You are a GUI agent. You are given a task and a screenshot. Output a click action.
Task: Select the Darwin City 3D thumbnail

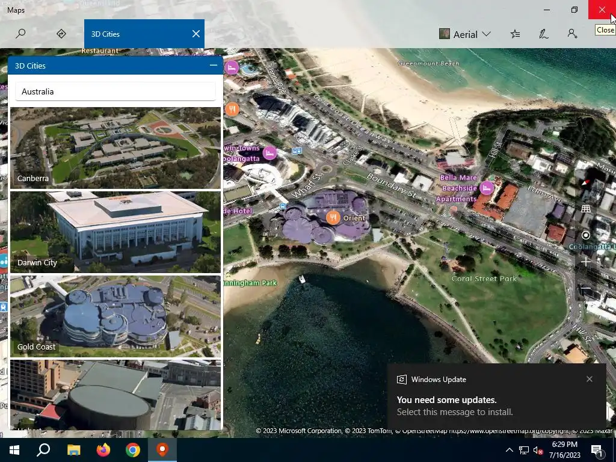point(115,232)
